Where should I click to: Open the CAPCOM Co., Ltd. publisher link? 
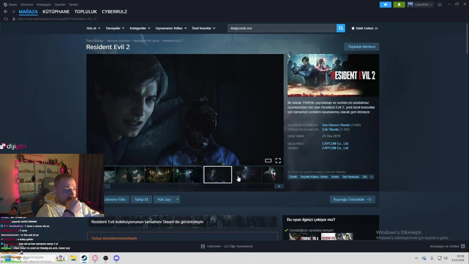tap(335, 148)
